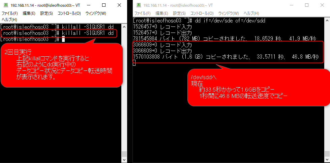Open 設定(S) menu in right window
This screenshot has width=330, height=163.
tap(179, 13)
